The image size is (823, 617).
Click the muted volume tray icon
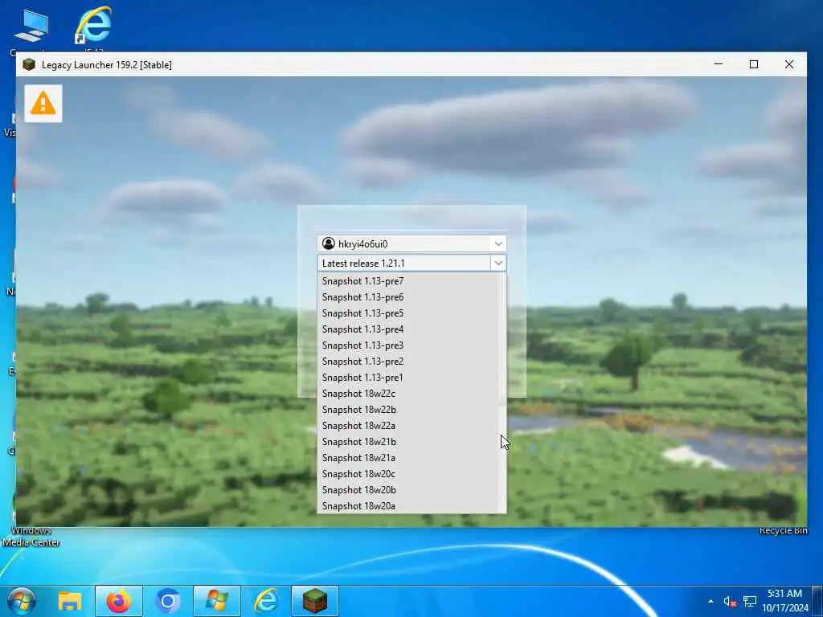pos(730,602)
